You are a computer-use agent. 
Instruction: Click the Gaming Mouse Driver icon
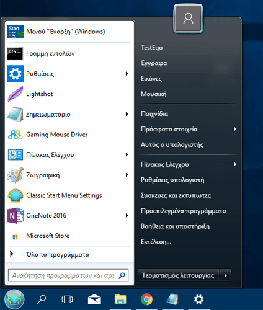(16, 135)
